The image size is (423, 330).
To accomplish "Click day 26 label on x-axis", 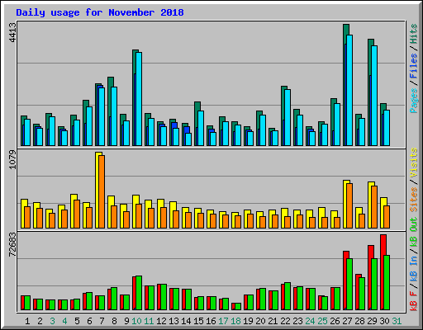I will pos(335,321).
